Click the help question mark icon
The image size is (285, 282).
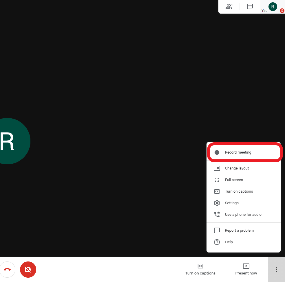(x=217, y=242)
